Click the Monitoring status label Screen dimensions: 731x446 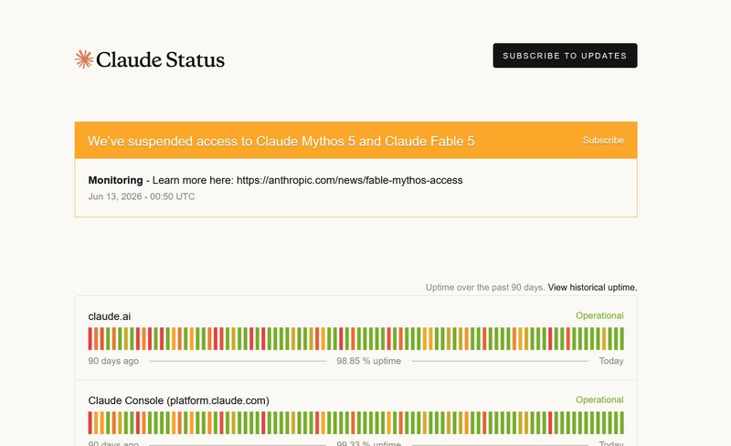pyautogui.click(x=116, y=180)
